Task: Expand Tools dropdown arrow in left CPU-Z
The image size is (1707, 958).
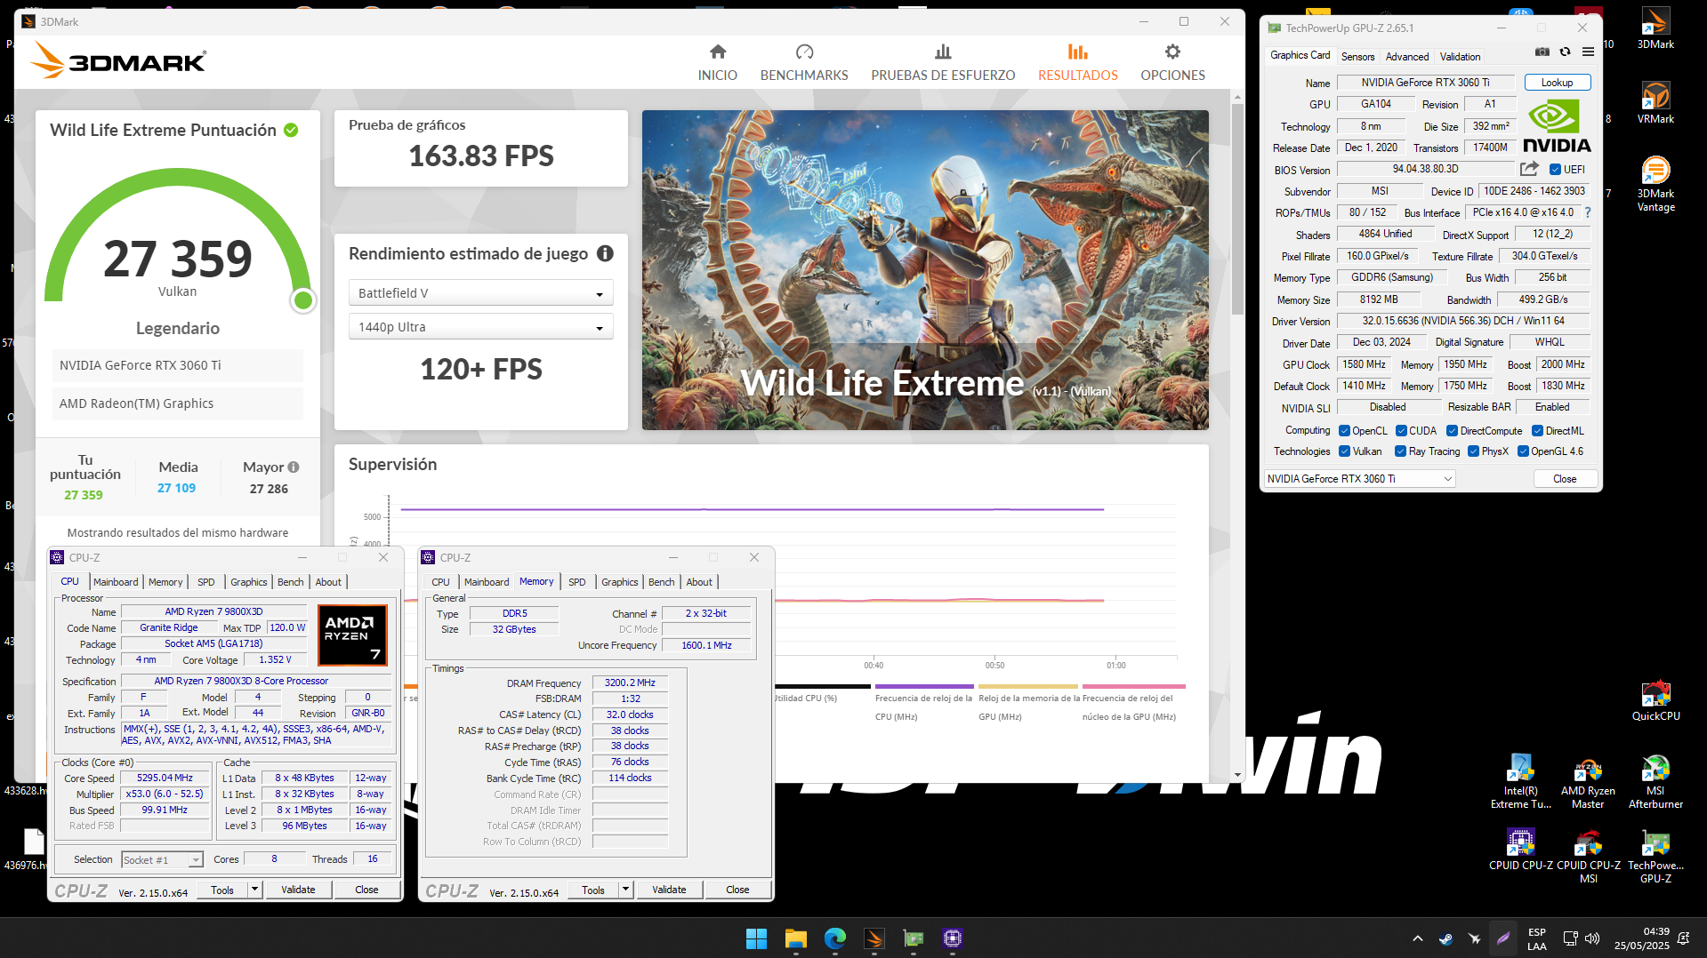Action: pos(254,890)
